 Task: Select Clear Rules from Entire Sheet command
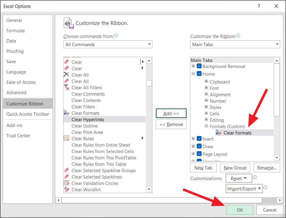[104, 145]
